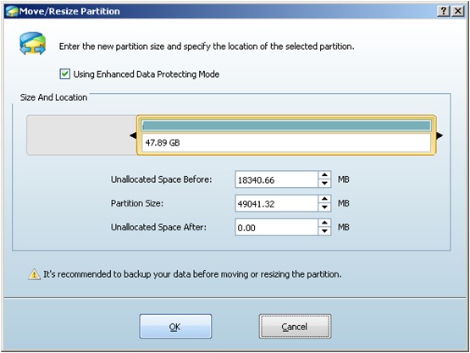Click the partition resize wizard icon

[x=33, y=44]
